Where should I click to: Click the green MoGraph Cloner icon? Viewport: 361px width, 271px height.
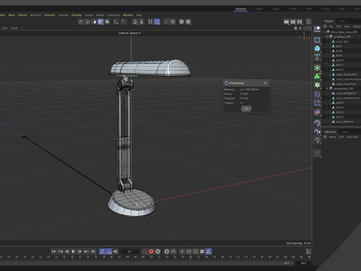[x=317, y=76]
